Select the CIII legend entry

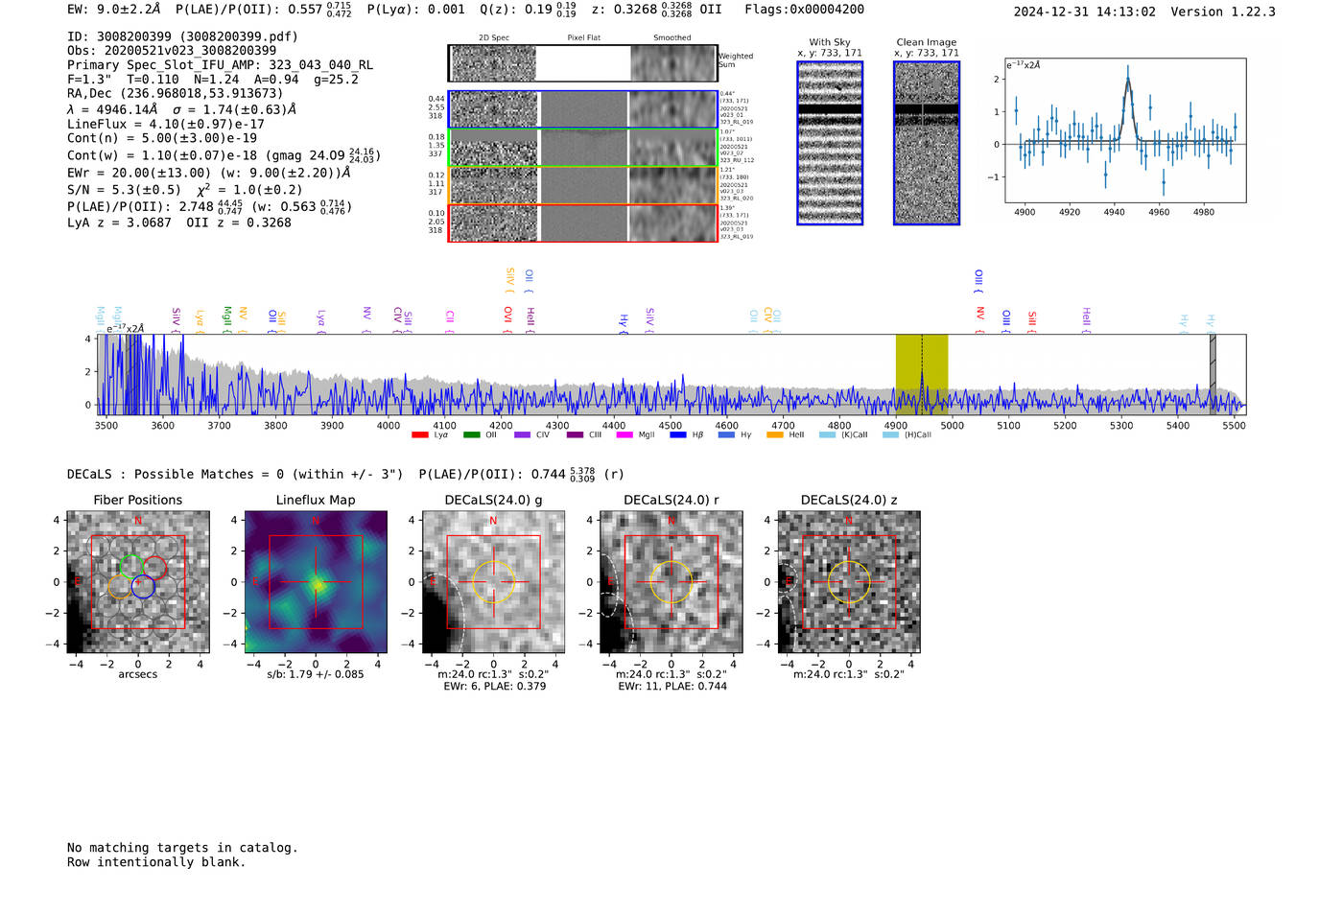point(583,435)
